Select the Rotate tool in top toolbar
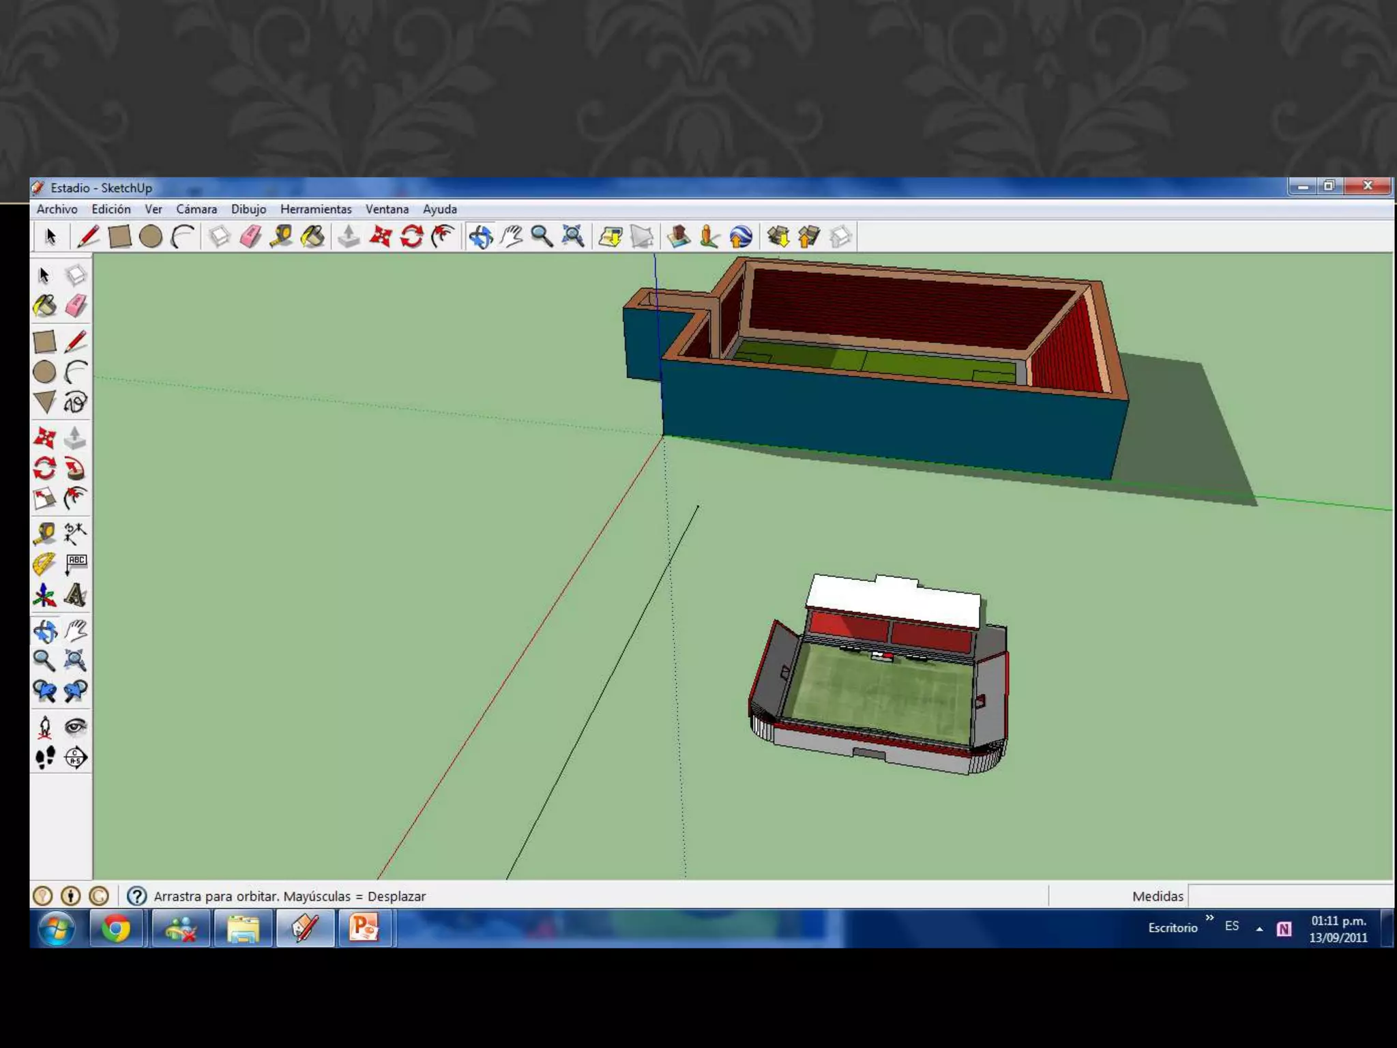Image resolution: width=1397 pixels, height=1048 pixels. pos(411,237)
